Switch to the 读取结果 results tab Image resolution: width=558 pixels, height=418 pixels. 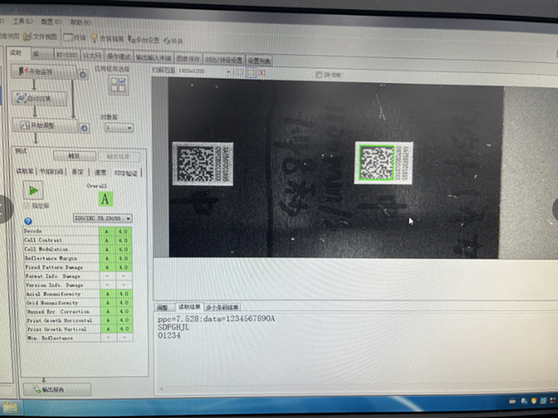point(189,307)
